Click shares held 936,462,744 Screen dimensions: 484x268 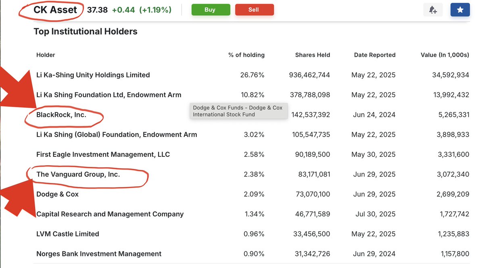tap(310, 75)
